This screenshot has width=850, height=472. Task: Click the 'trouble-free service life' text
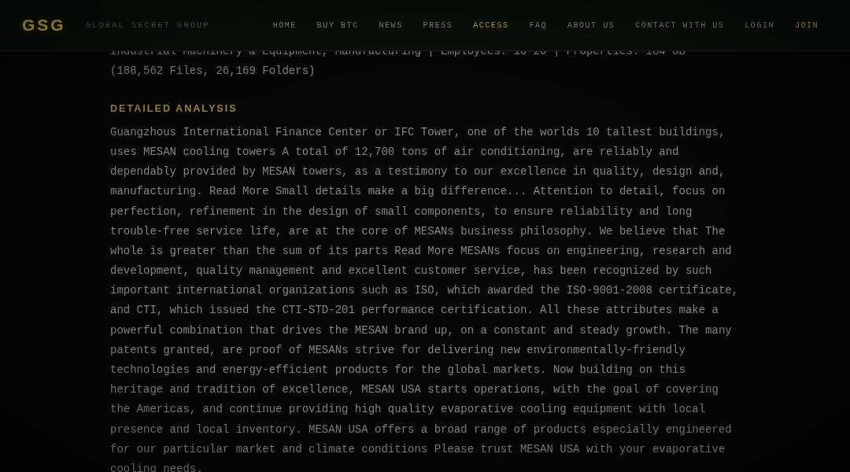click(x=193, y=231)
